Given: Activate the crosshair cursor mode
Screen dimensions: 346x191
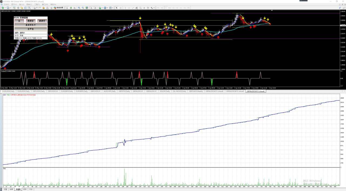Looking at the screenshot, I should tap(121, 8).
